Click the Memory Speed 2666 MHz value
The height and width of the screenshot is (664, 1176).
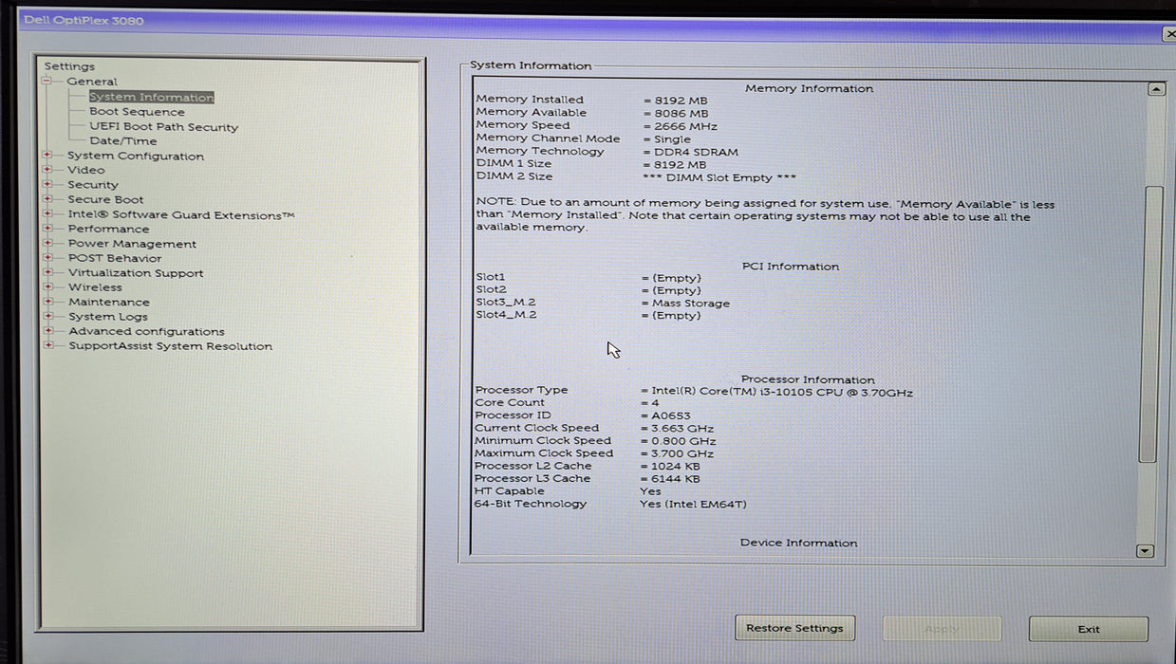click(685, 126)
